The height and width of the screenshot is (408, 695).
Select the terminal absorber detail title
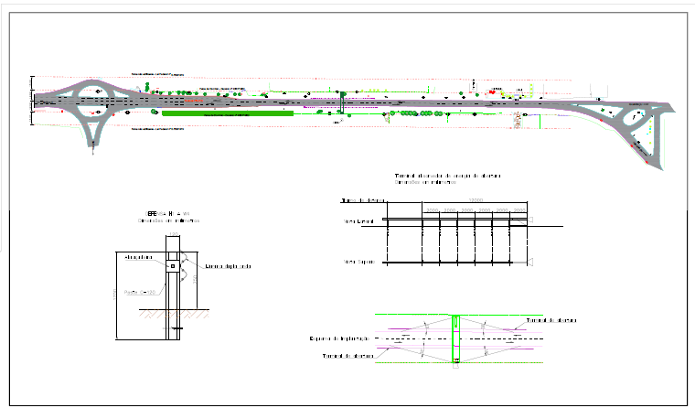coord(447,176)
